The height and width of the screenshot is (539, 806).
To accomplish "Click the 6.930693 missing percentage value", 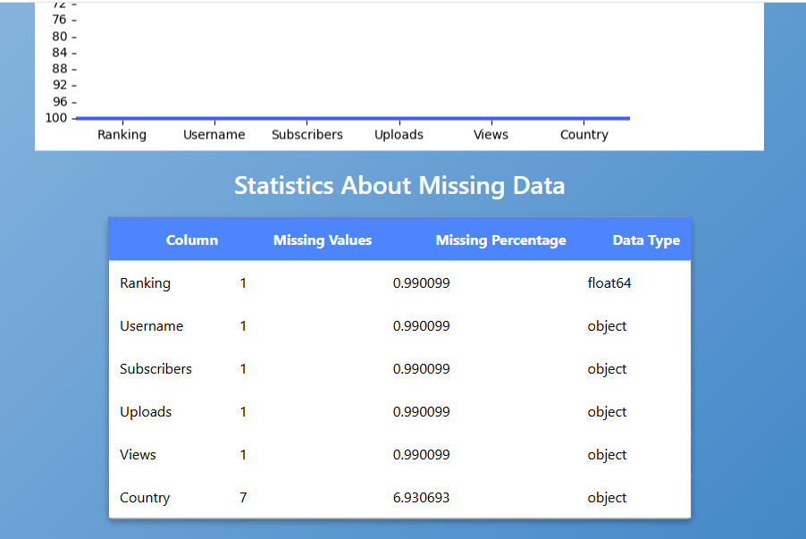I will click(x=421, y=497).
